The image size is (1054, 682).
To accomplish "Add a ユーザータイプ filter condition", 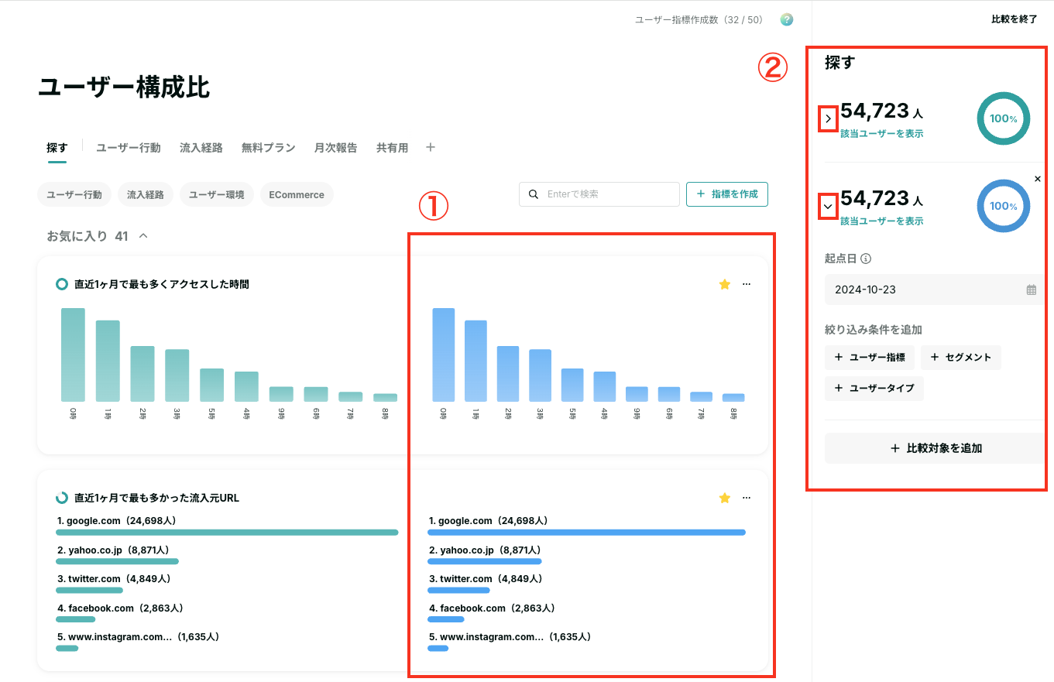I will 874,388.
